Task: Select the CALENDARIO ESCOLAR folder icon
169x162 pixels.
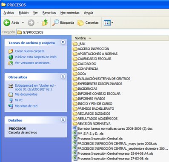Action: 75,59
